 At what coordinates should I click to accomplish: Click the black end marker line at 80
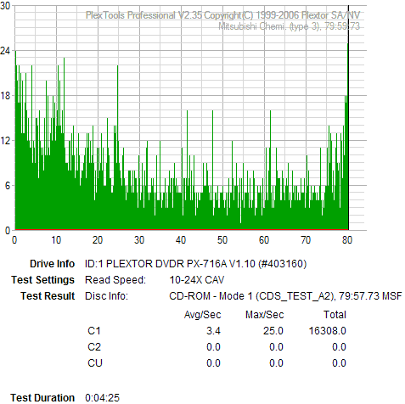tap(348, 117)
